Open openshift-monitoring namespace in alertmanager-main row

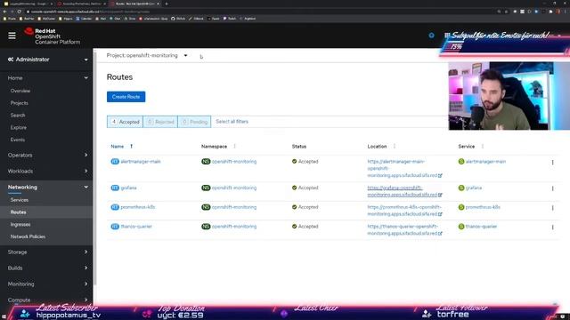pyautogui.click(x=234, y=162)
